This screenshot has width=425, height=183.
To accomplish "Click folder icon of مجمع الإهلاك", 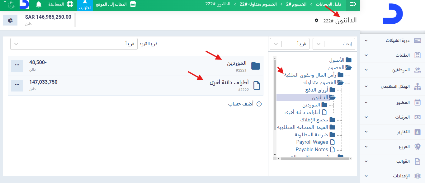I will pos(332,120).
